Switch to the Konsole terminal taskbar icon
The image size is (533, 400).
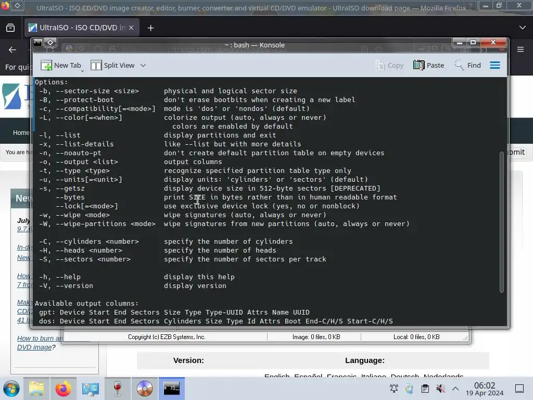[172, 389]
